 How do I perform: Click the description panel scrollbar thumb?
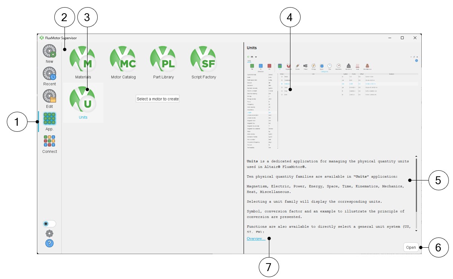click(x=416, y=185)
